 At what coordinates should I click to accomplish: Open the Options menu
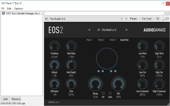pyautogui.click(x=19, y=8)
